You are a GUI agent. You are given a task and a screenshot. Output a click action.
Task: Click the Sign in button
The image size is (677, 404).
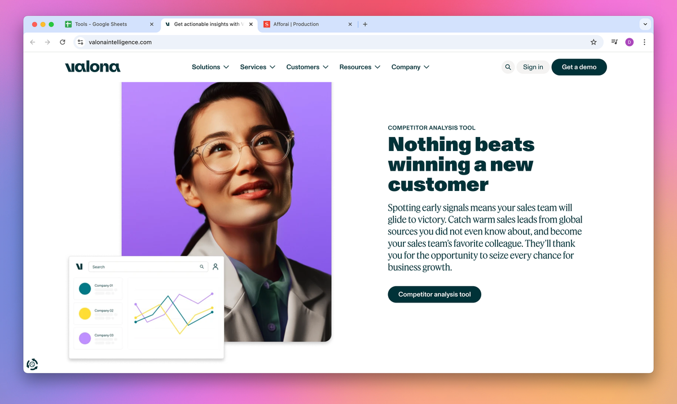[533, 67]
